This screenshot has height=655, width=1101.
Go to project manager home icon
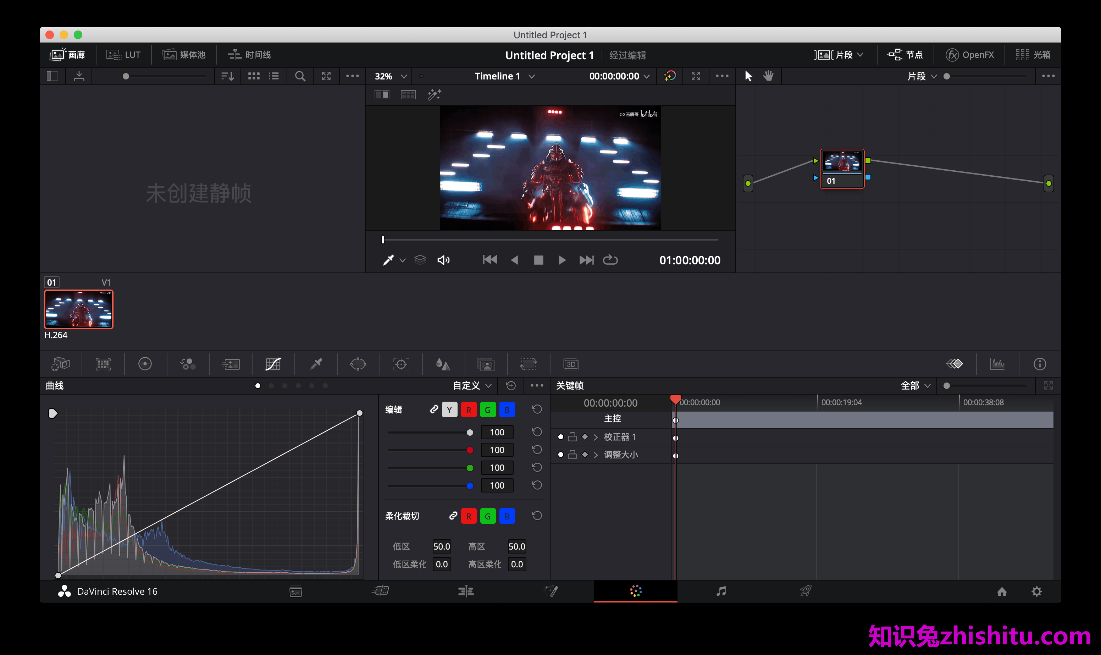click(x=1002, y=591)
